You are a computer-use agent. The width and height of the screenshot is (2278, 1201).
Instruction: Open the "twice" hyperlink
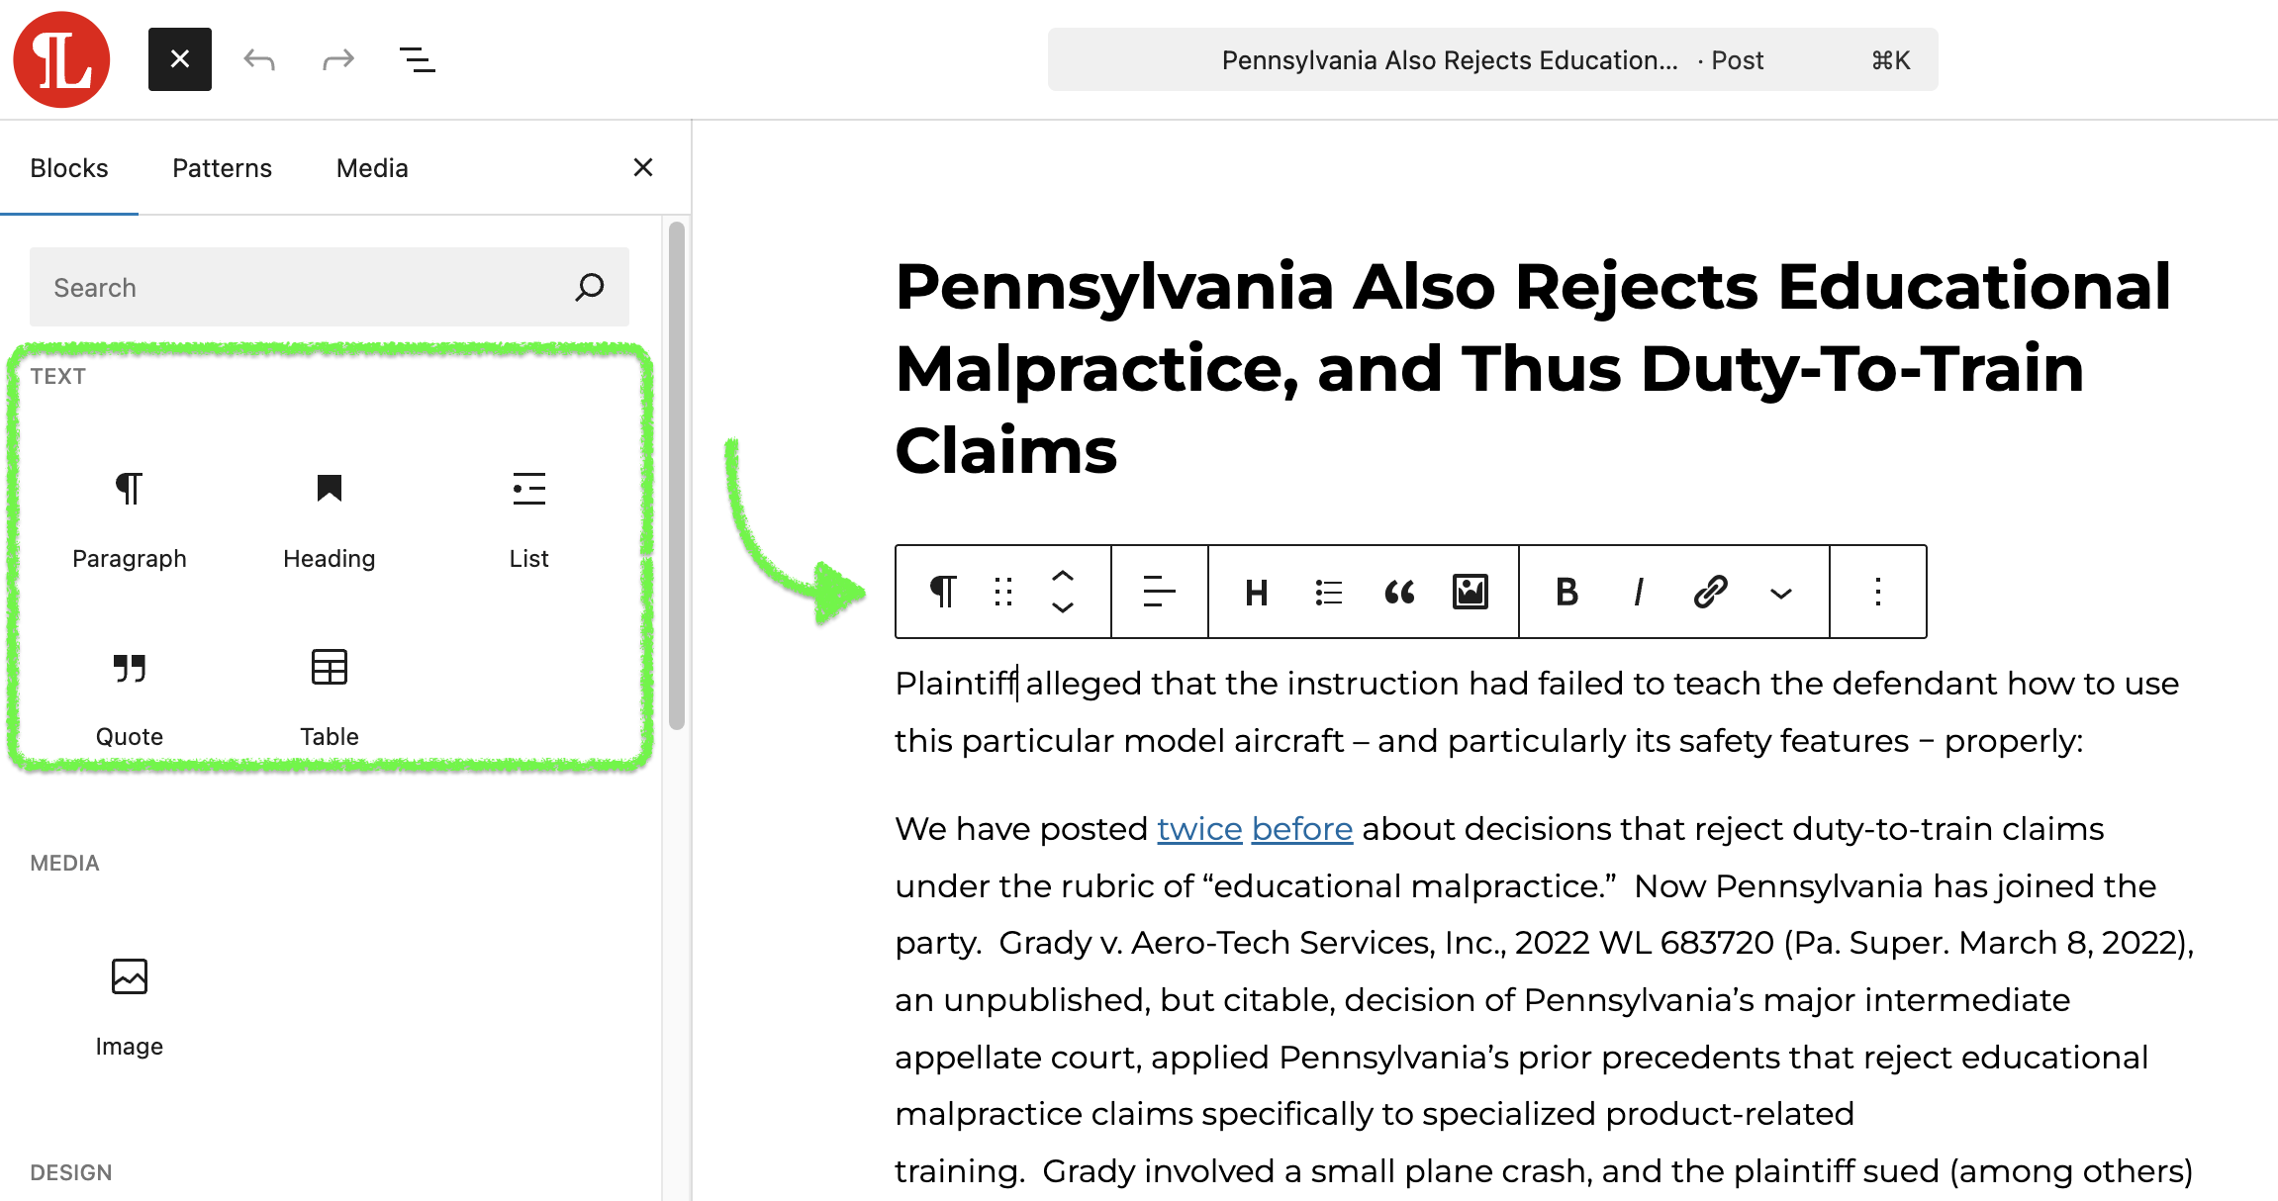click(1199, 829)
